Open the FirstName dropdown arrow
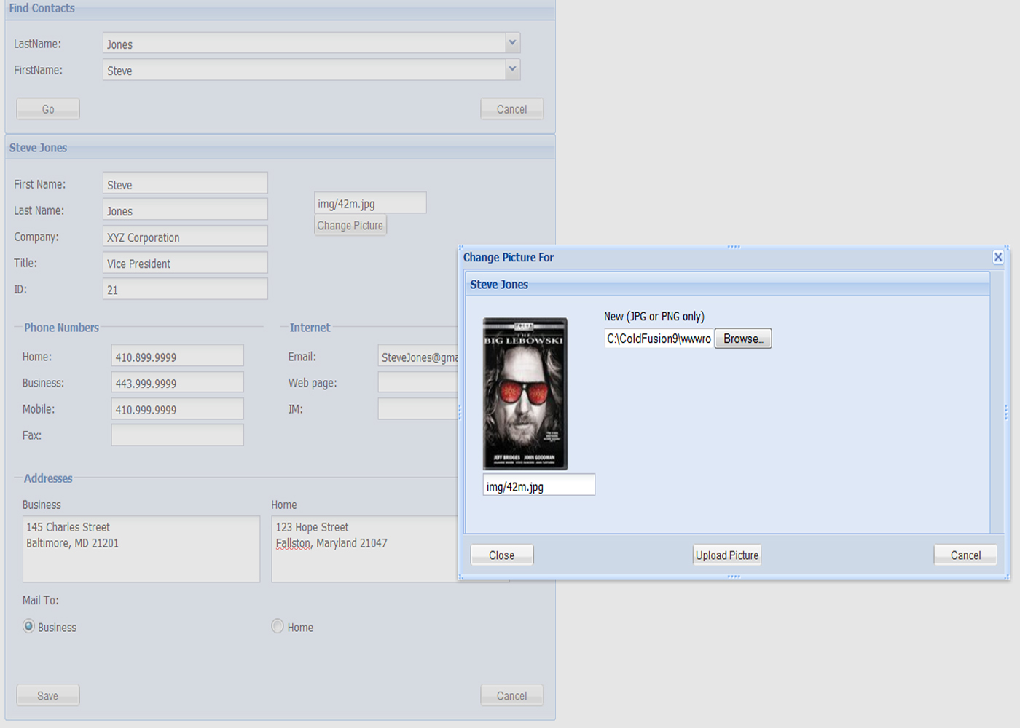The image size is (1020, 728). 512,70
